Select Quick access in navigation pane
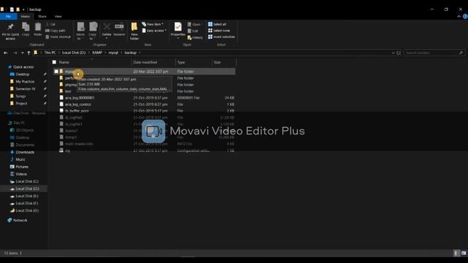 click(x=23, y=67)
